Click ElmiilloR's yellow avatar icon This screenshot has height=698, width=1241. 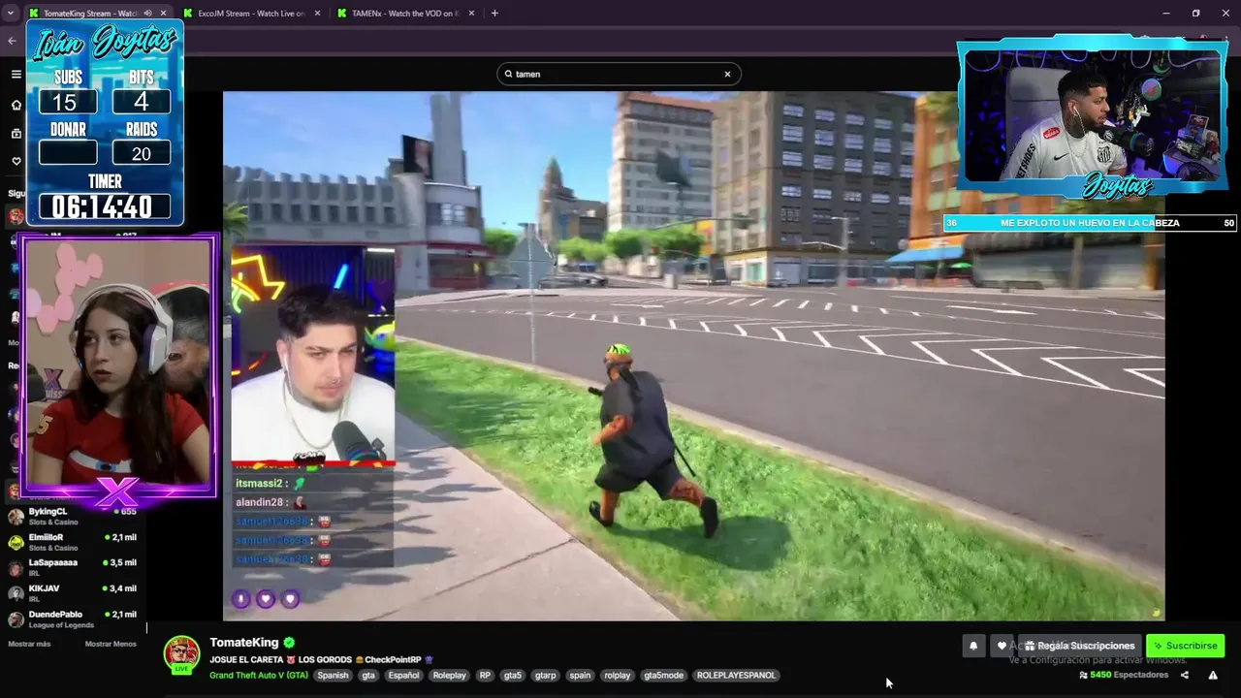click(16, 542)
